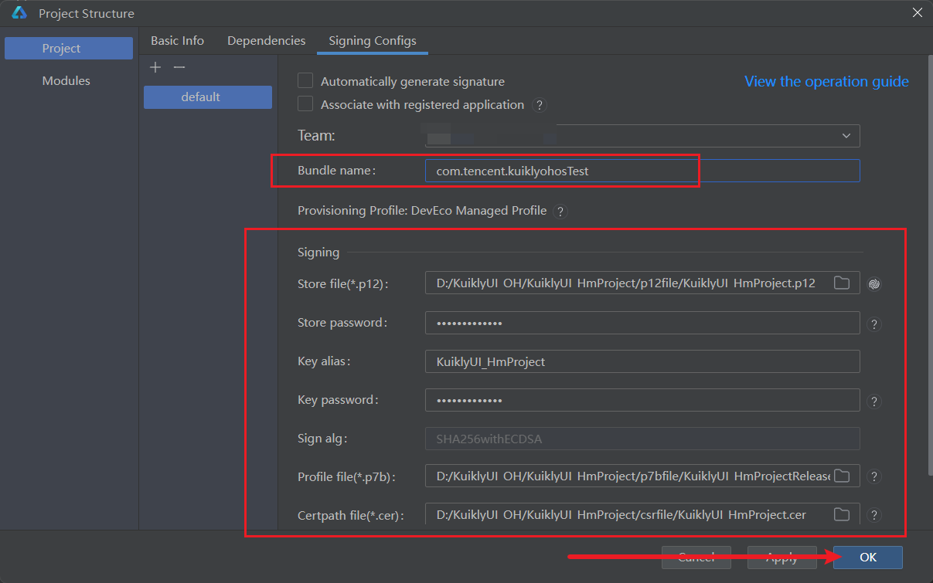Switch to Dependencies tab
The image size is (933, 583).
[x=267, y=41]
